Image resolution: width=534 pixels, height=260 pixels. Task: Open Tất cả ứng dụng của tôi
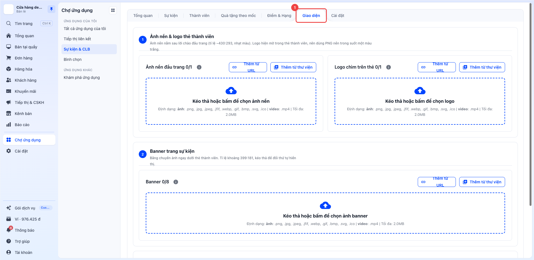click(x=89, y=29)
